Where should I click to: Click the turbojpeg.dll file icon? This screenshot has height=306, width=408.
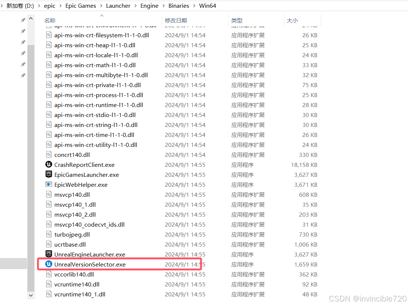[x=49, y=234]
